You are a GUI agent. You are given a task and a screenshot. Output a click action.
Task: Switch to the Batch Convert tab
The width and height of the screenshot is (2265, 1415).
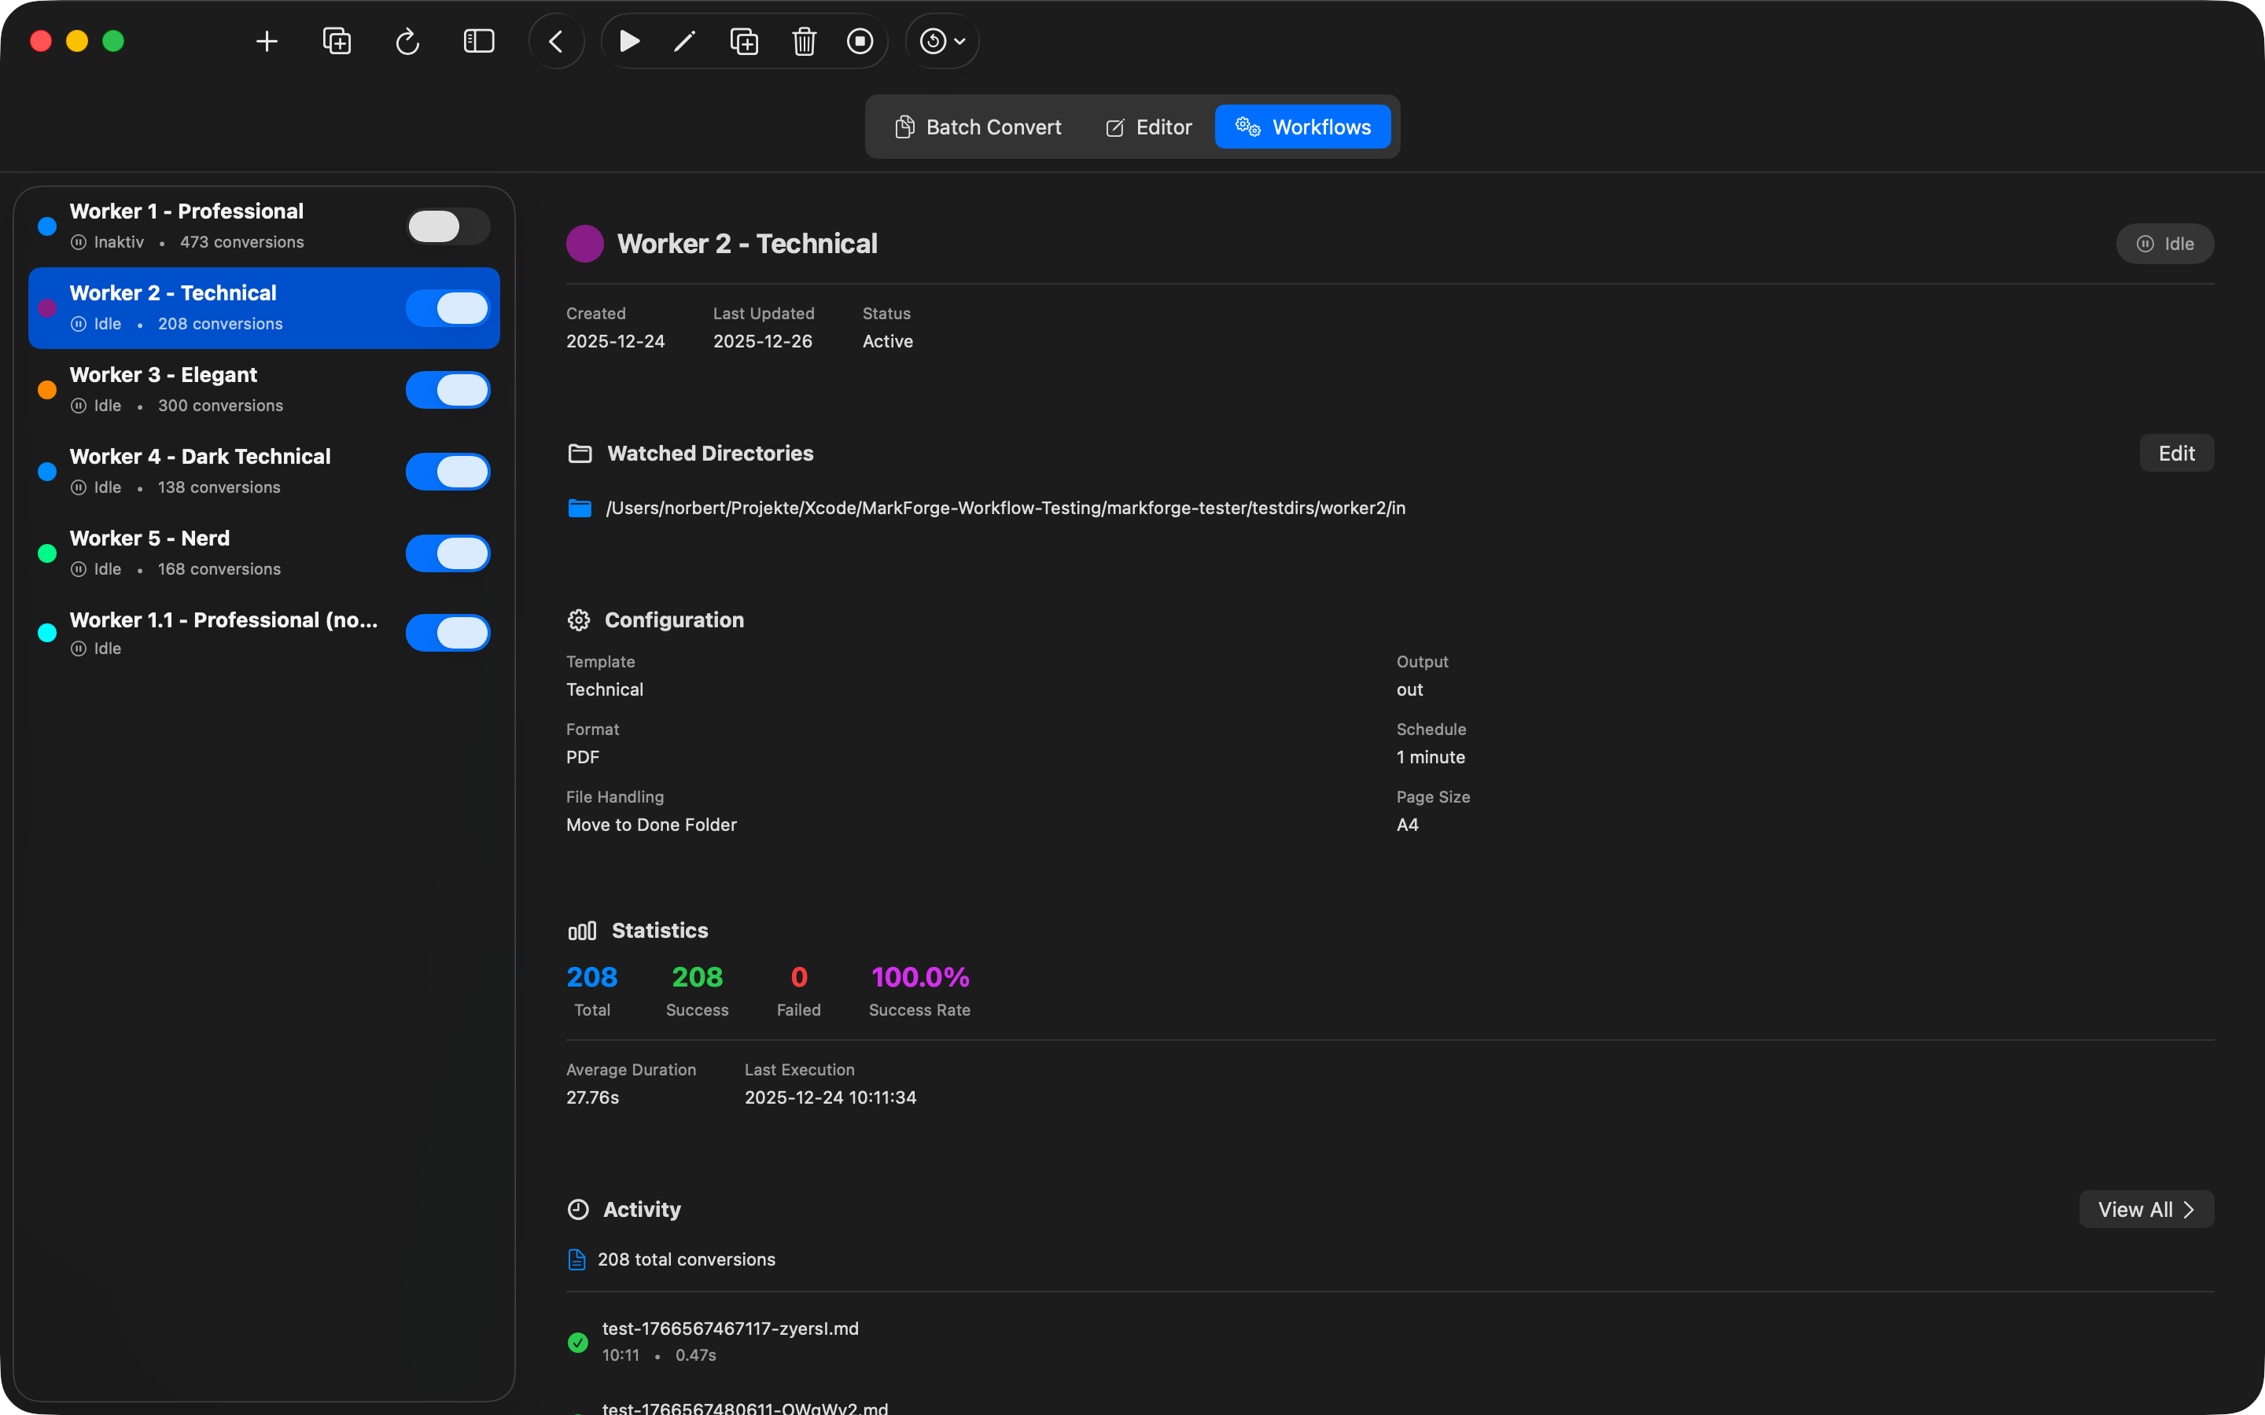[978, 127]
